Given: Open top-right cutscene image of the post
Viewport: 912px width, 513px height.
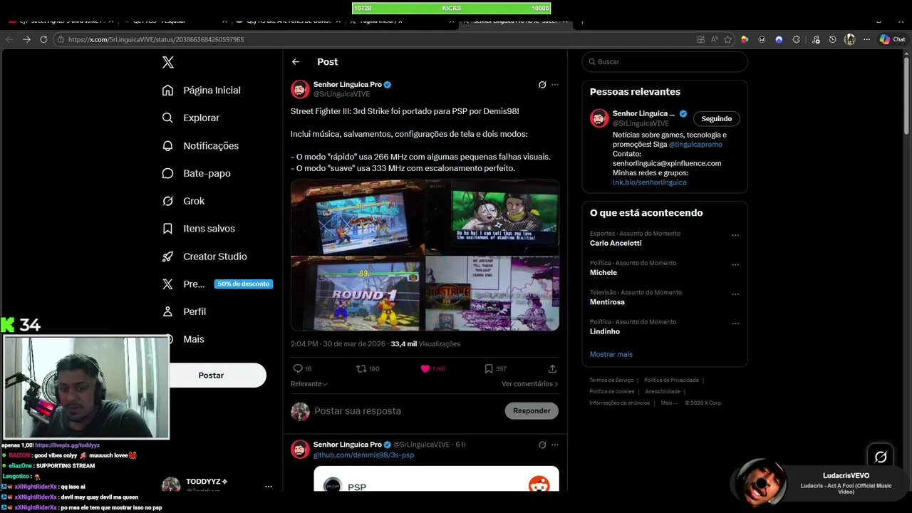Looking at the screenshot, I should point(492,217).
